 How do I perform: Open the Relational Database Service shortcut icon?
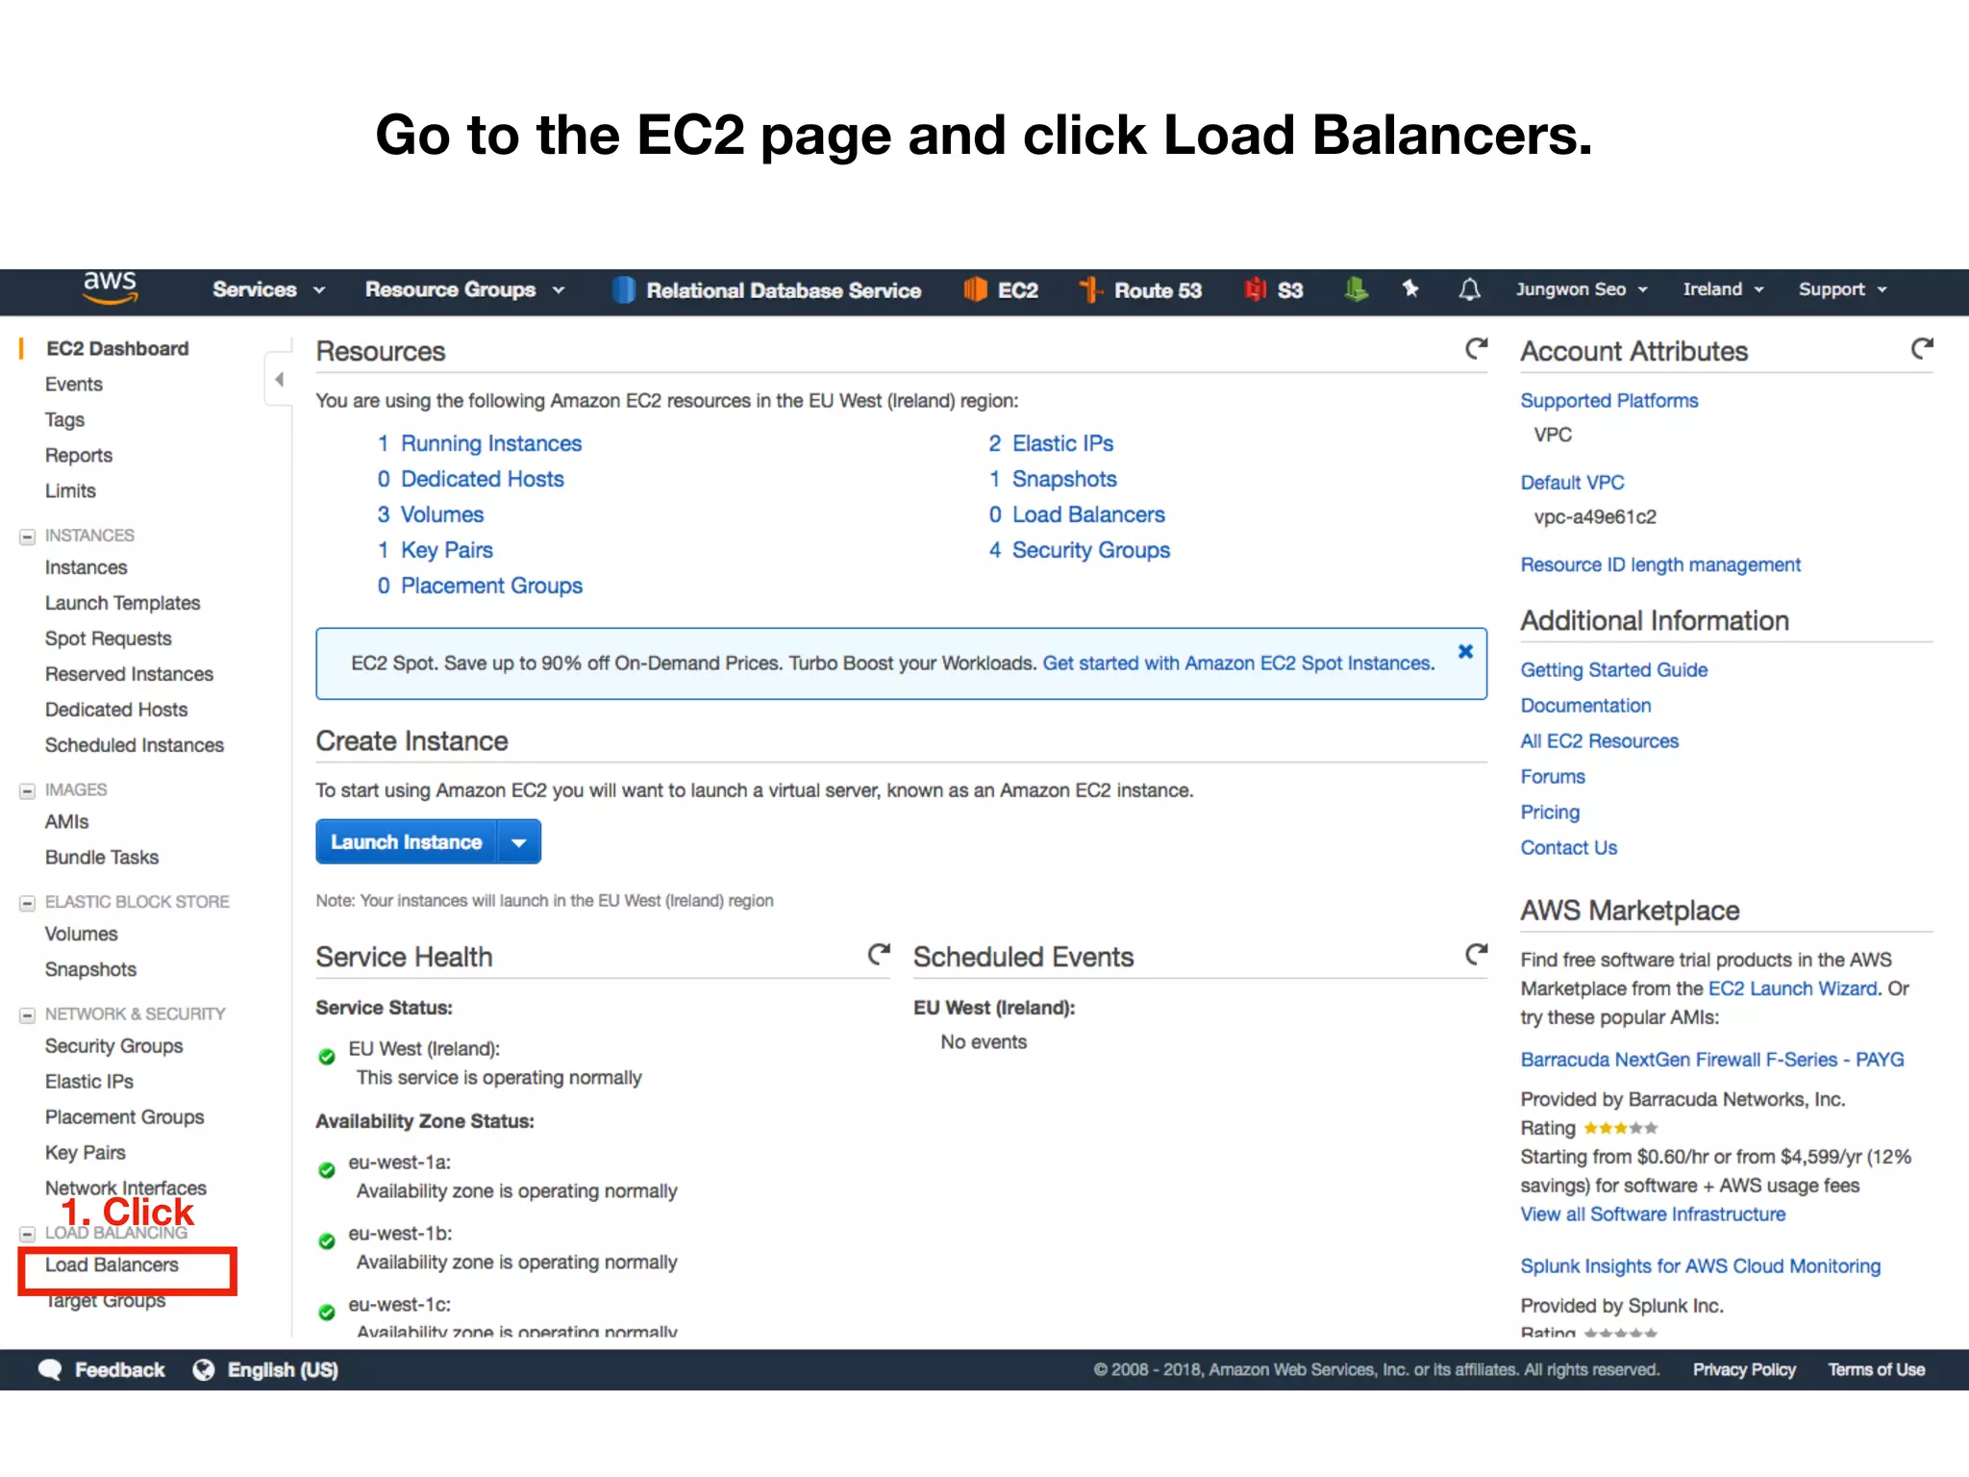click(624, 289)
